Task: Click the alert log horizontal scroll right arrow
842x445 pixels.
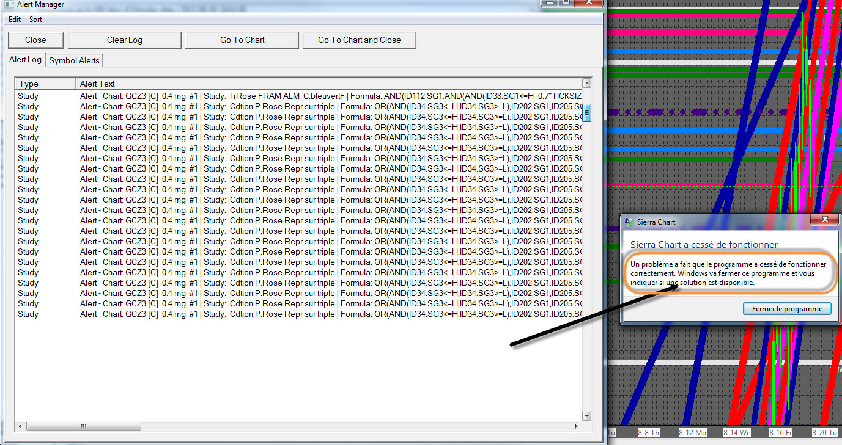Action: pyautogui.click(x=577, y=426)
